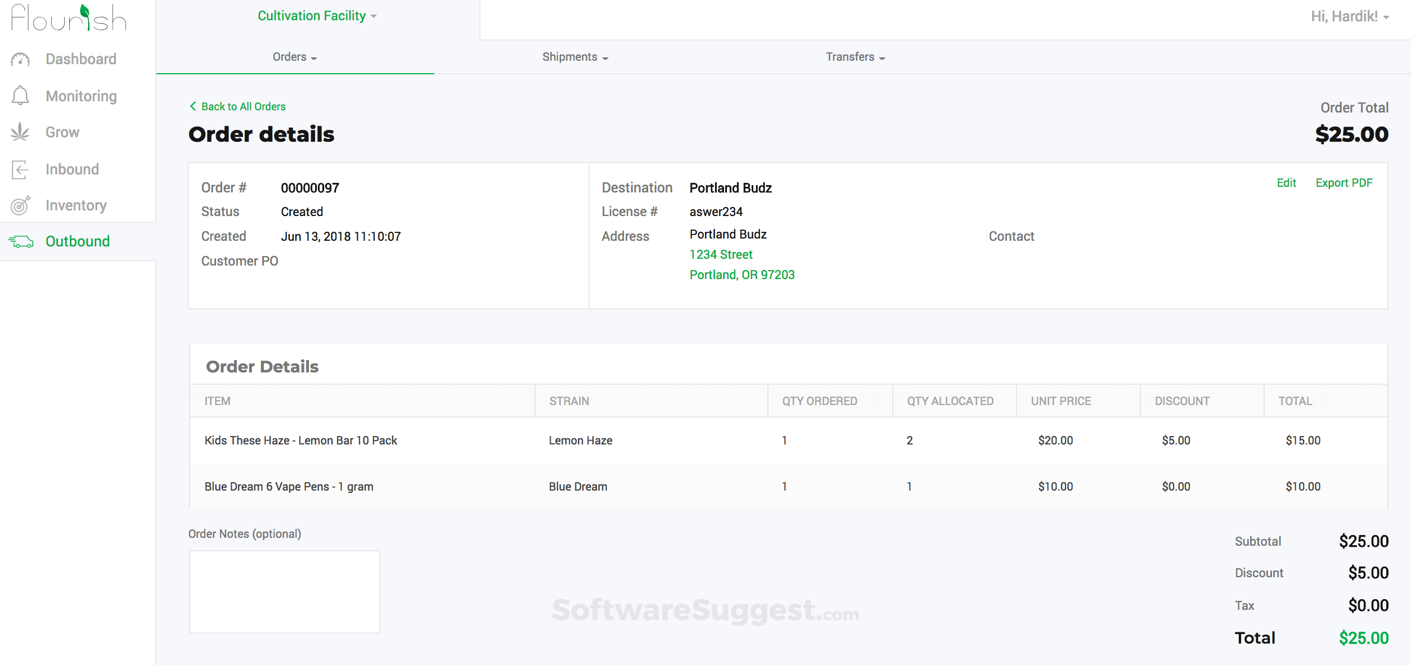Open the Dashboard from the sidebar
This screenshot has width=1411, height=665.
(x=80, y=59)
